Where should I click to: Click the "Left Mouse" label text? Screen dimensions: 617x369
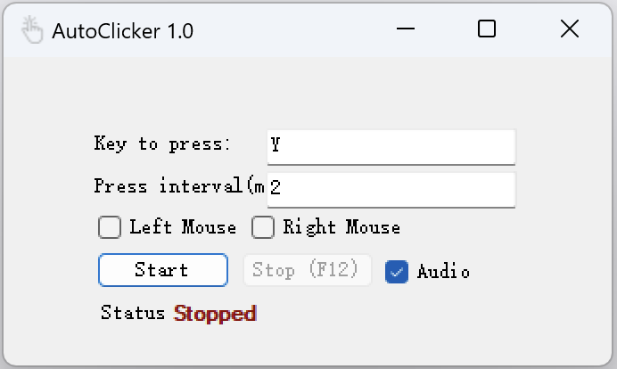pyautogui.click(x=183, y=227)
